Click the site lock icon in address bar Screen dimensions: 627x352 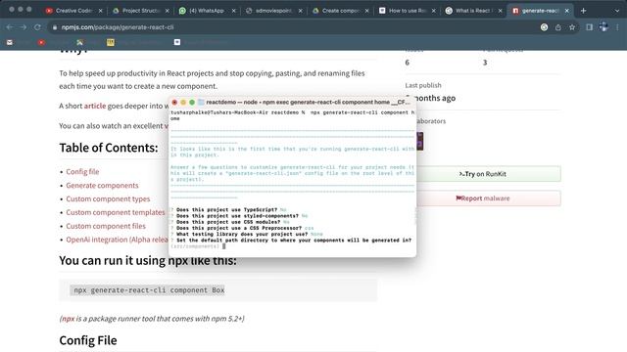point(55,27)
